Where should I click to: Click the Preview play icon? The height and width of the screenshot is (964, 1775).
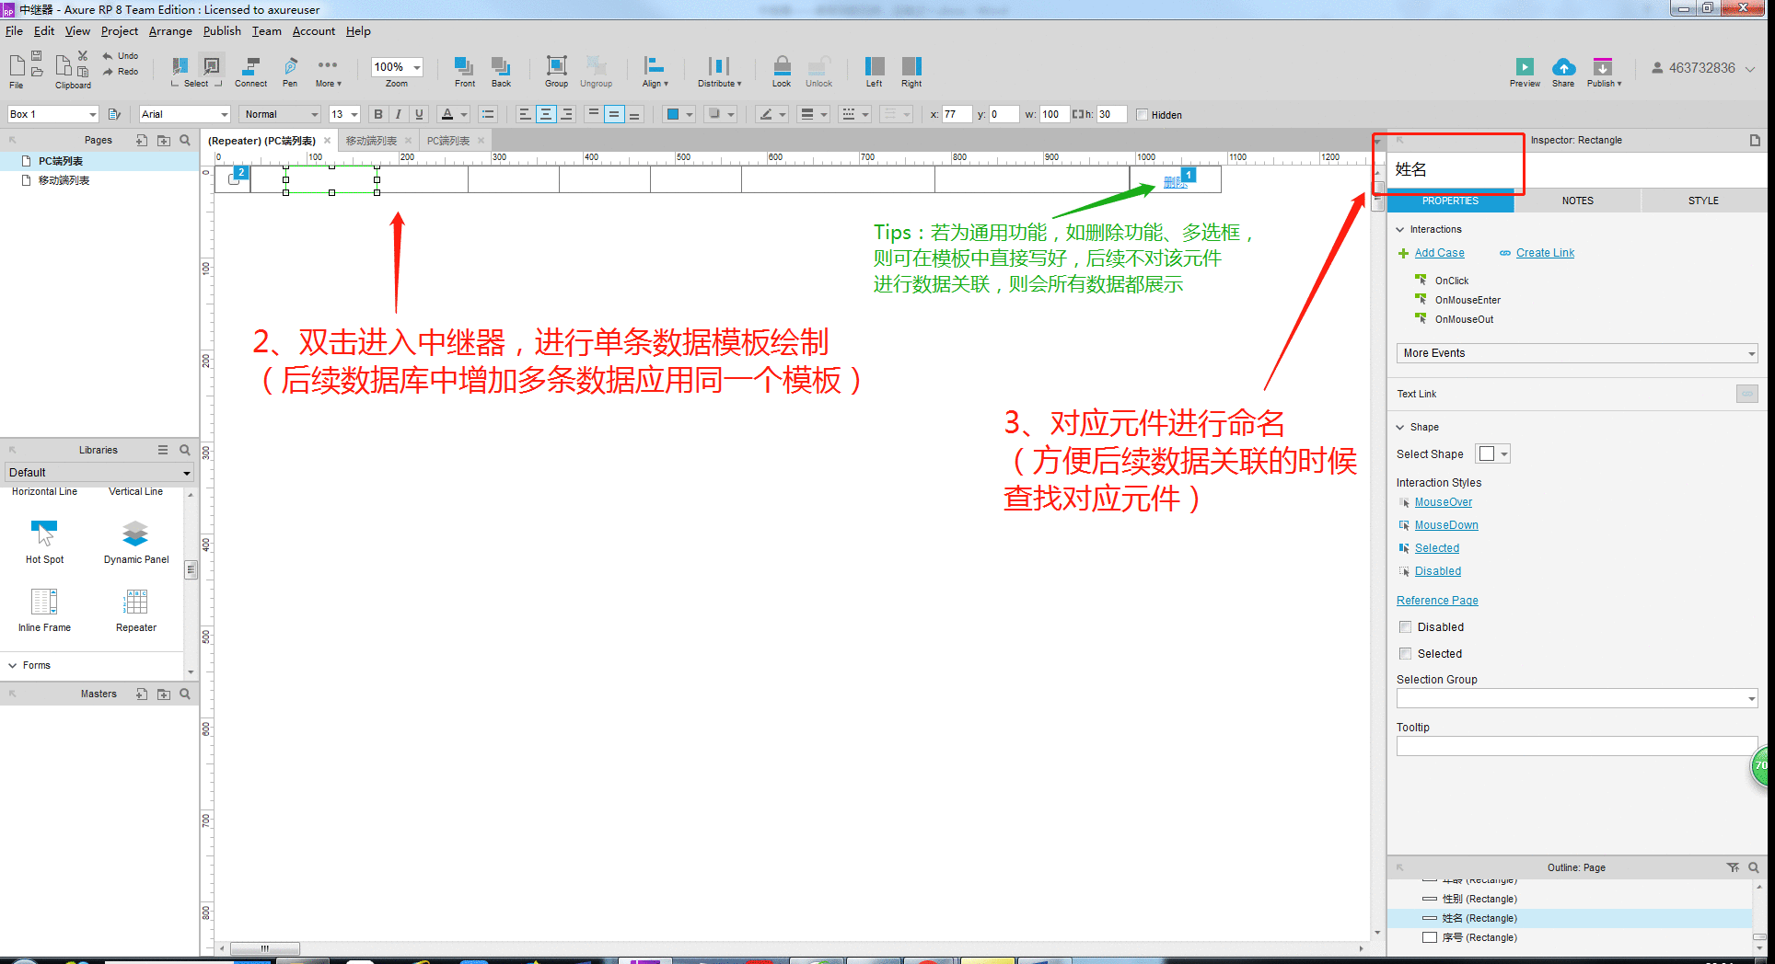(x=1525, y=67)
